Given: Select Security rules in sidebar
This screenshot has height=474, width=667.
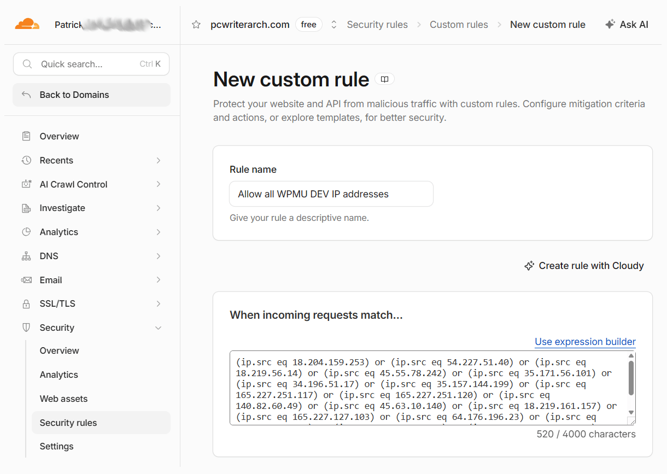Looking at the screenshot, I should coord(101,423).
